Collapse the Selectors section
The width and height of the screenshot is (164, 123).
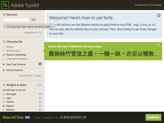pyautogui.click(x=4, y=15)
